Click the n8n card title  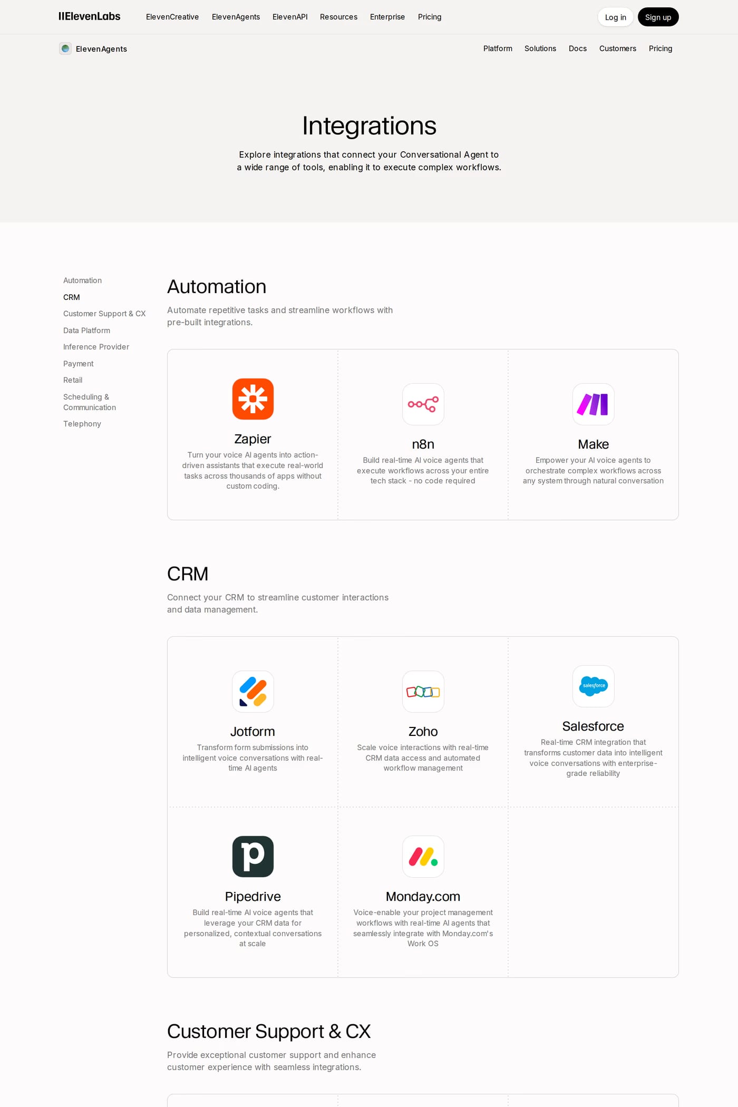coord(423,444)
